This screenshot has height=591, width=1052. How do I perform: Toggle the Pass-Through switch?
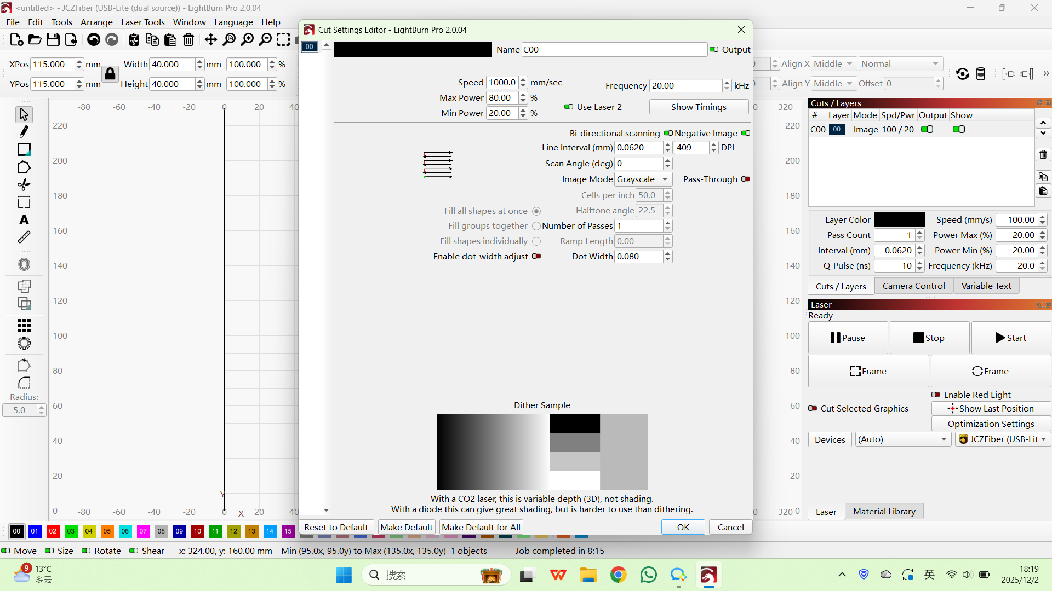(745, 179)
